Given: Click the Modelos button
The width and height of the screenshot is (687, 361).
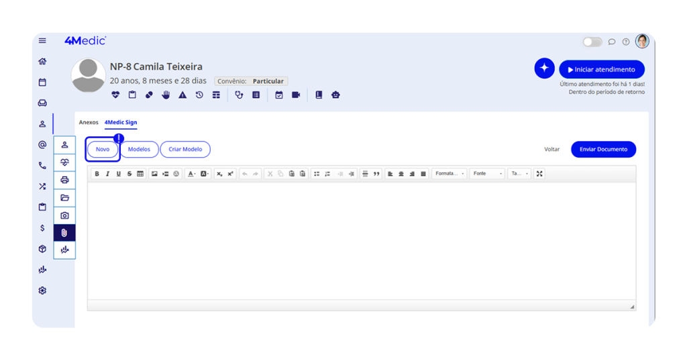Looking at the screenshot, I should pyautogui.click(x=139, y=150).
